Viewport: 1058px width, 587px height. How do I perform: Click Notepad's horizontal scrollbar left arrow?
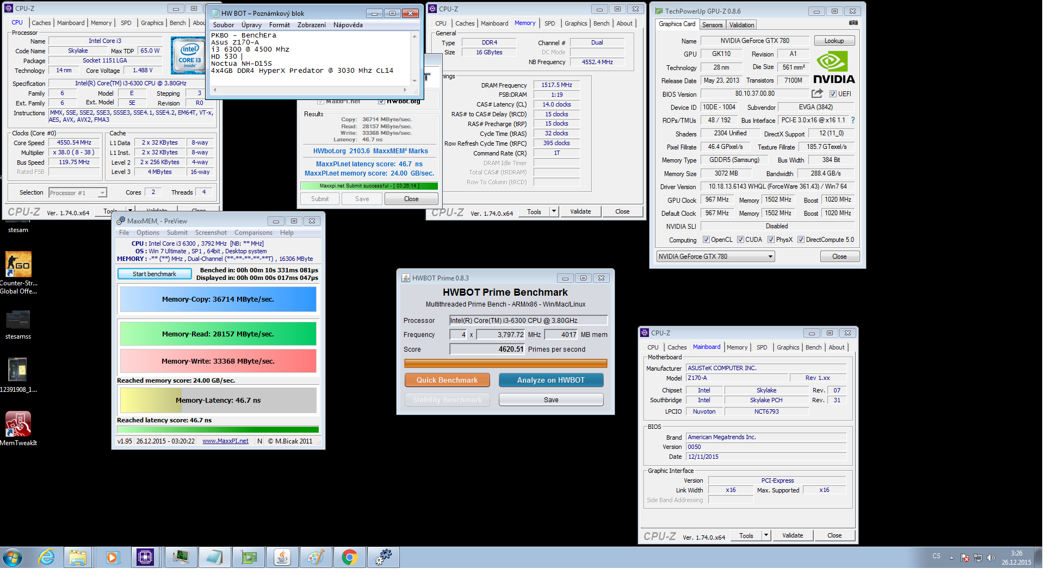(x=214, y=90)
